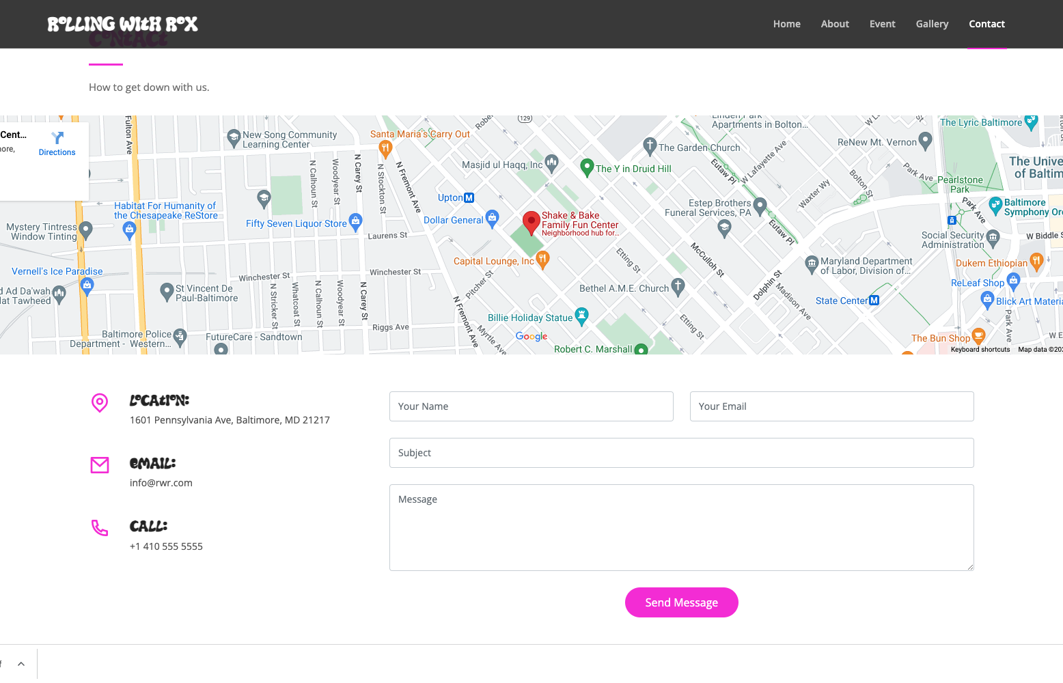Click the Dollar General shopping pin
The image size is (1063, 683).
coord(492,219)
